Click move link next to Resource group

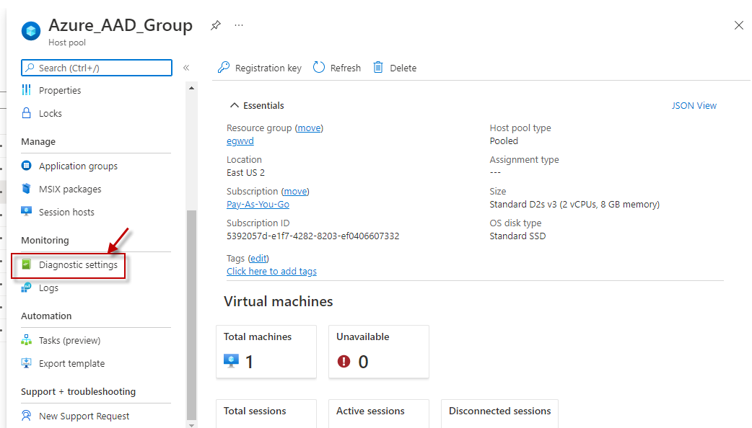(310, 128)
